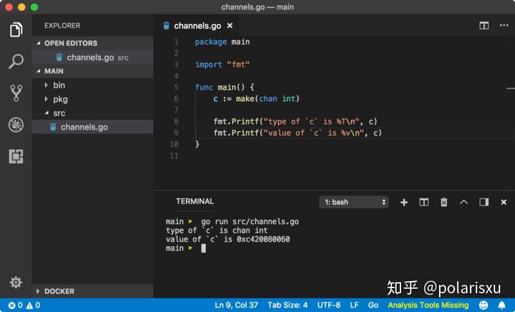Collapse the MAIN folder section
The image size is (515, 312).
tap(93, 71)
